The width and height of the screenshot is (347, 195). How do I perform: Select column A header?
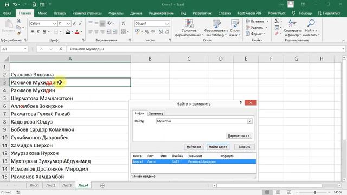(x=70, y=59)
